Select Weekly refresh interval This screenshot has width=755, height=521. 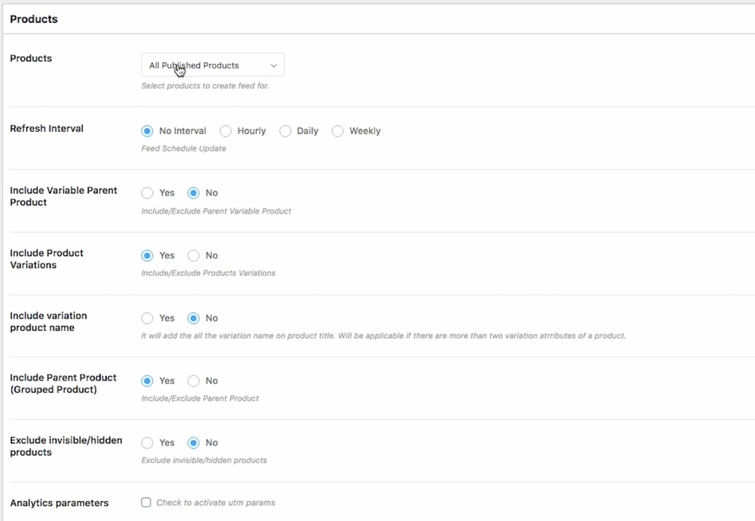click(337, 131)
